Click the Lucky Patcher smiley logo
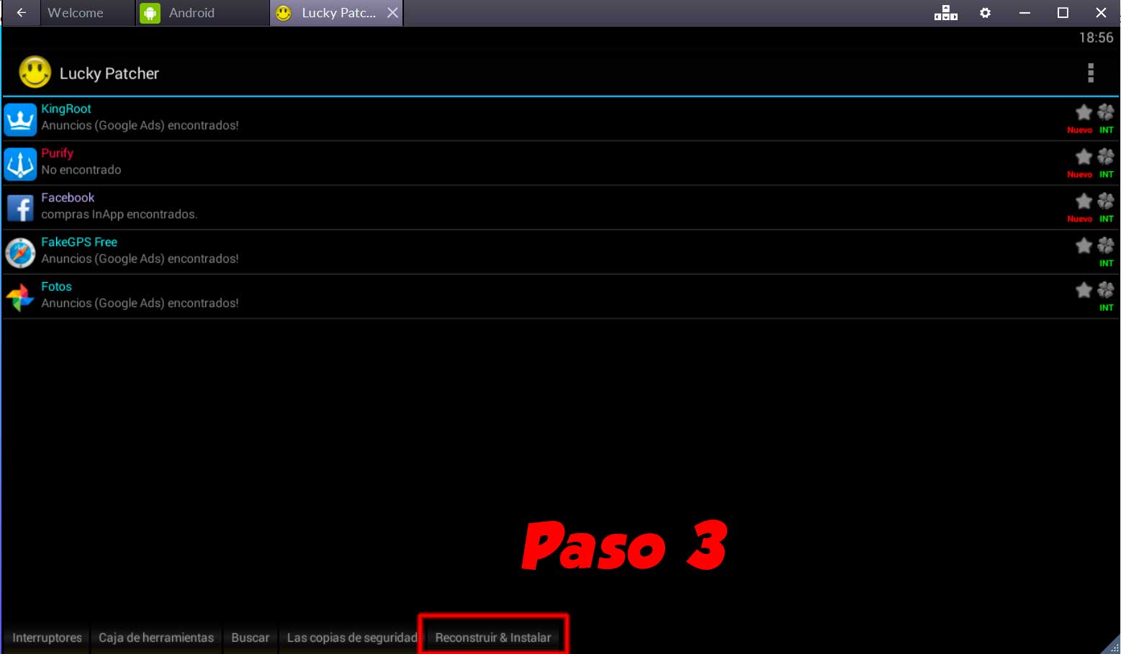 tap(35, 73)
